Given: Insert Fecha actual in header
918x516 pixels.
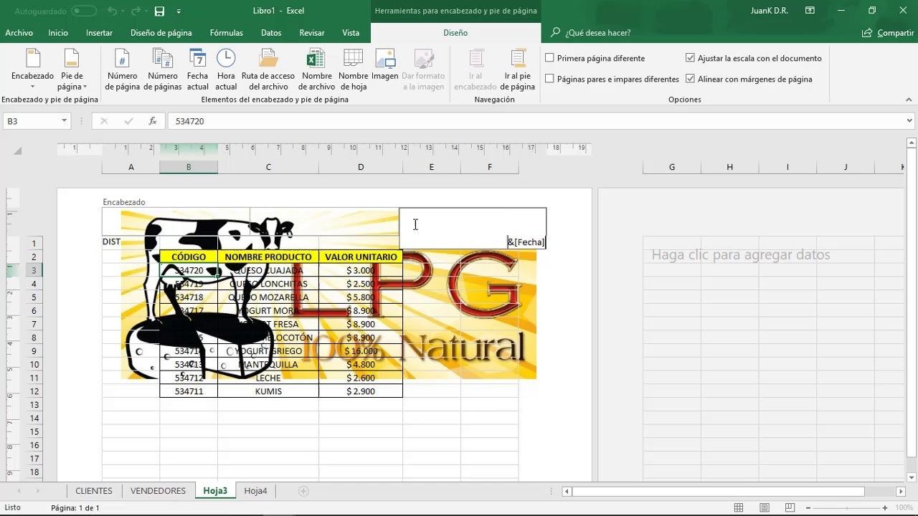Looking at the screenshot, I should [197, 70].
